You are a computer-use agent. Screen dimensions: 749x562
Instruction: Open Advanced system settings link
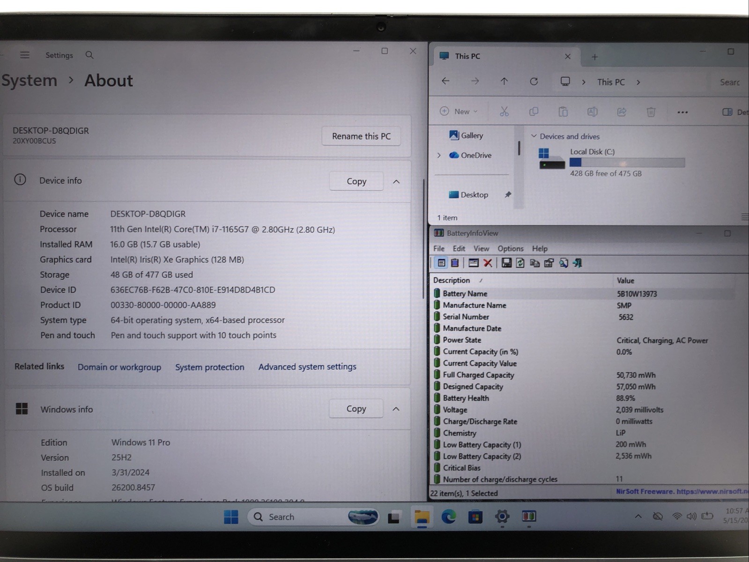pos(307,367)
